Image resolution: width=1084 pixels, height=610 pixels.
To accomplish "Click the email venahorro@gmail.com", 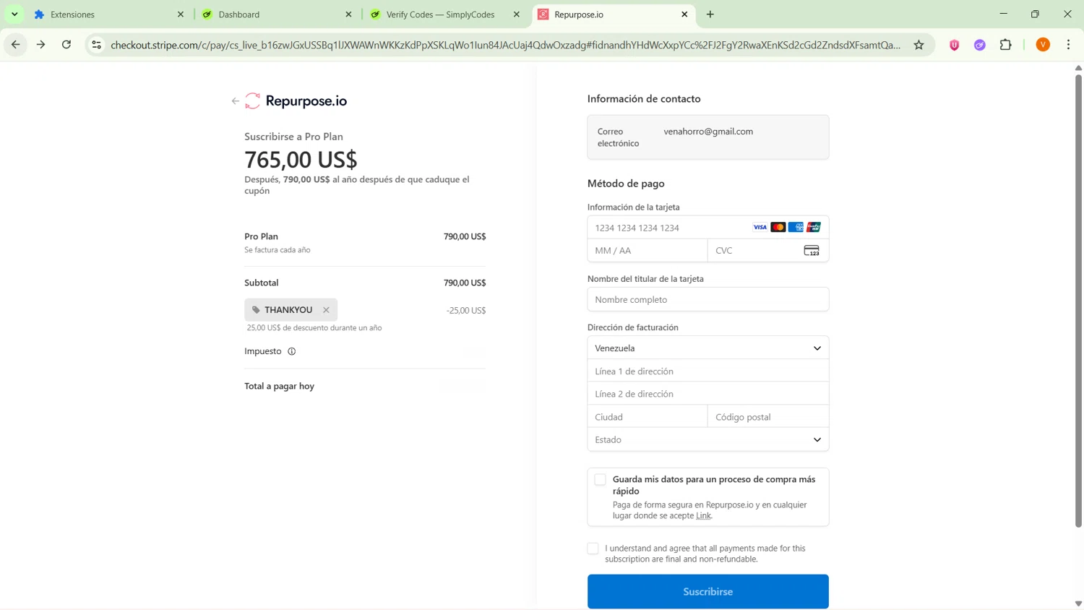I will coord(708,132).
